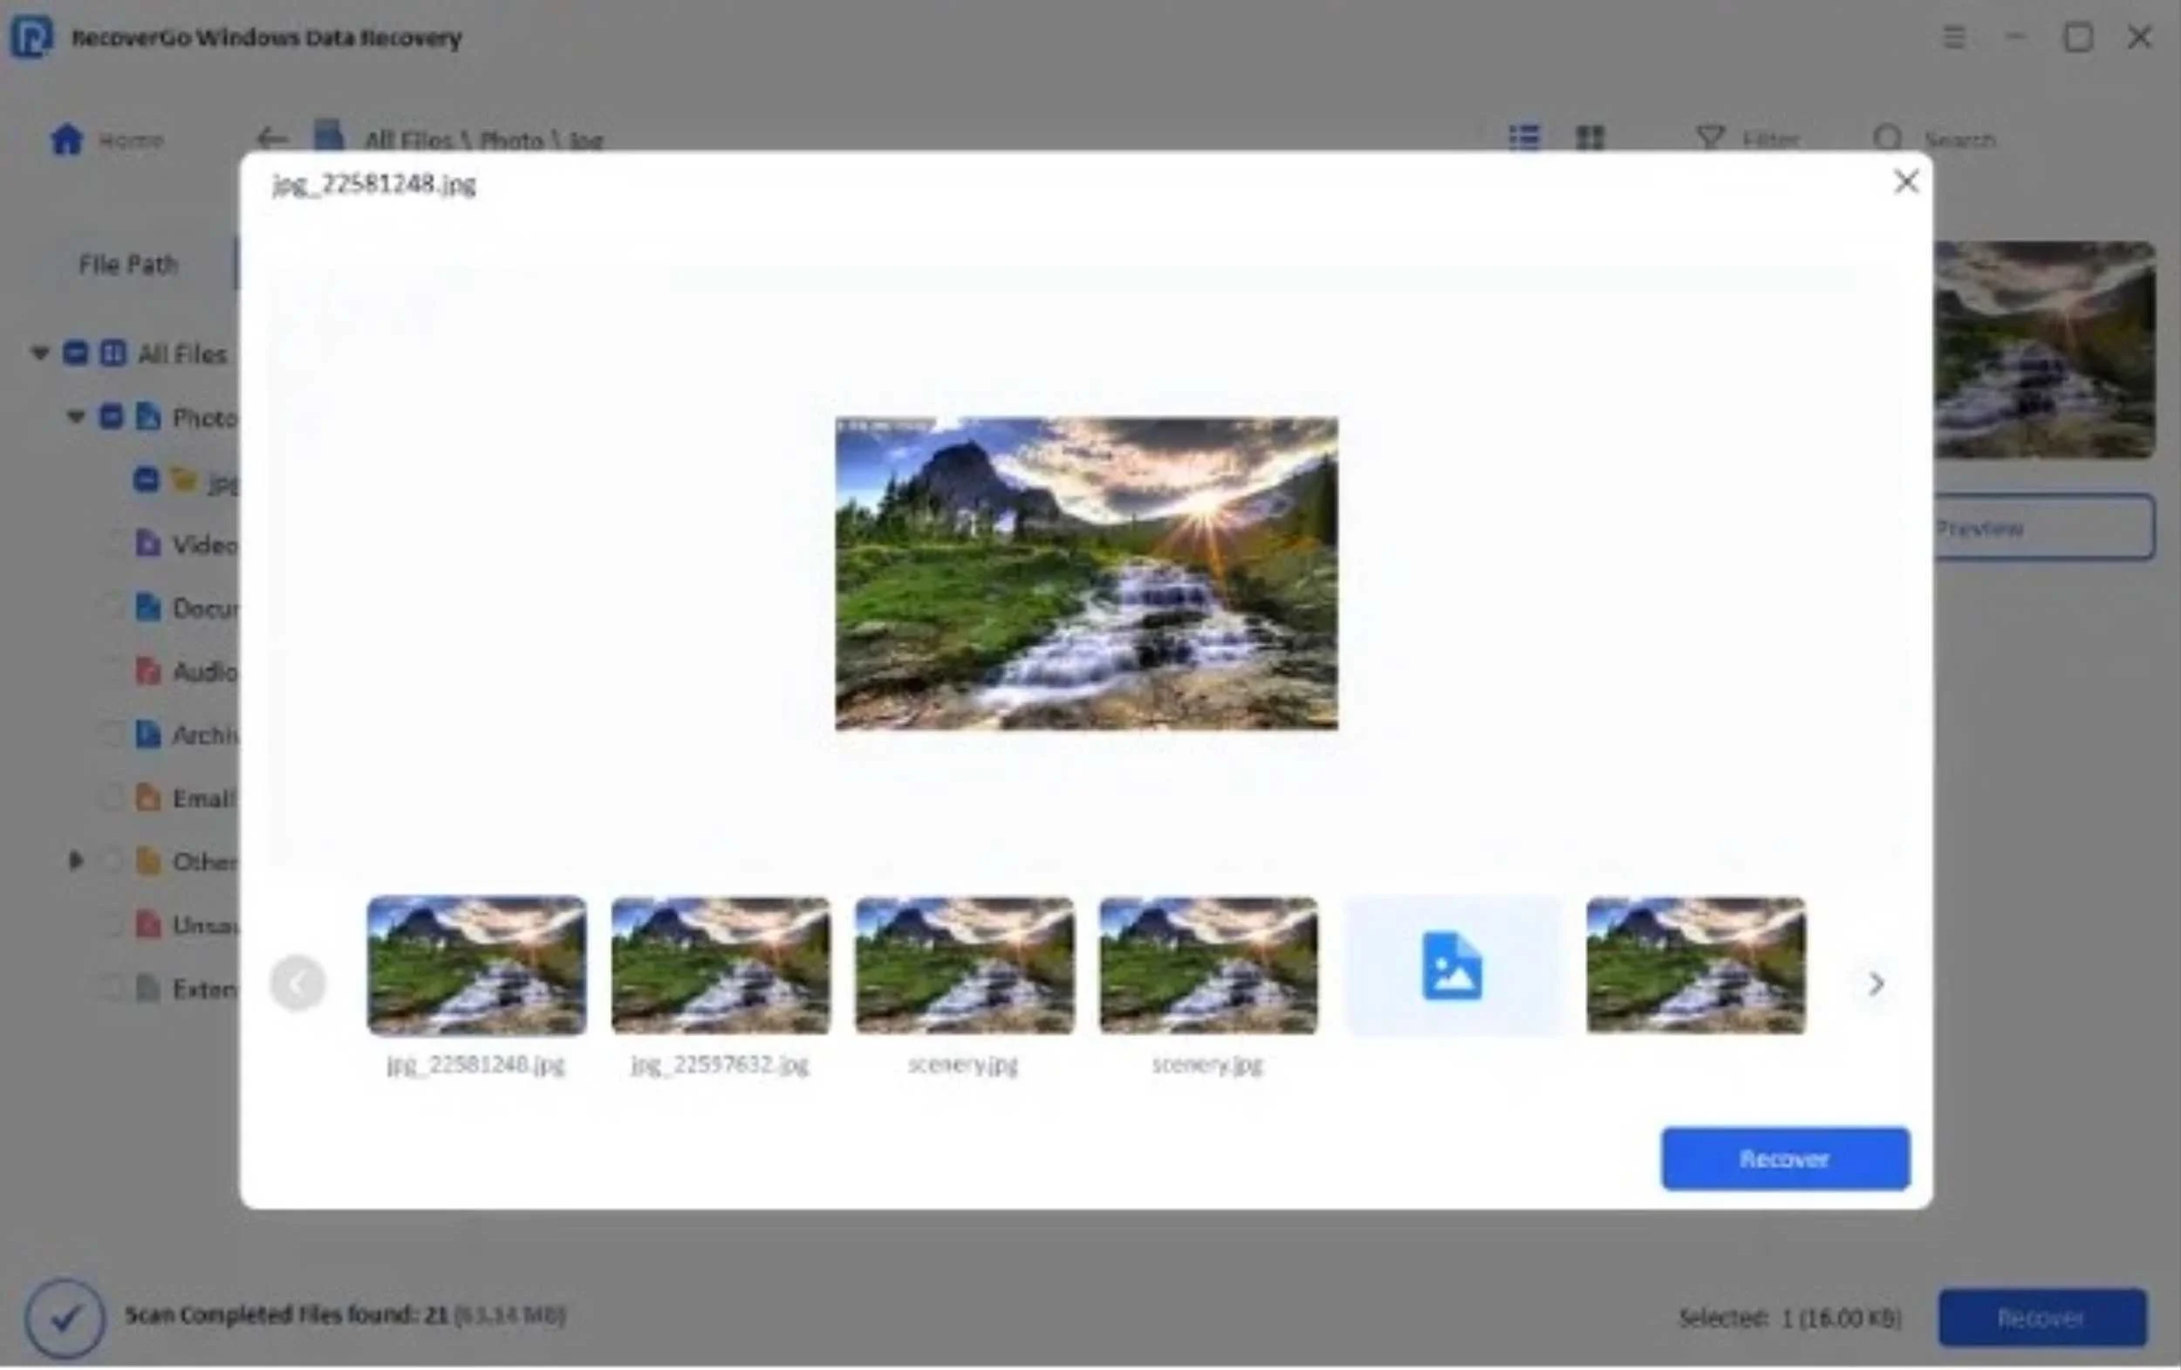Click the breadcrumb drive icon
The image size is (2181, 1370).
click(329, 137)
